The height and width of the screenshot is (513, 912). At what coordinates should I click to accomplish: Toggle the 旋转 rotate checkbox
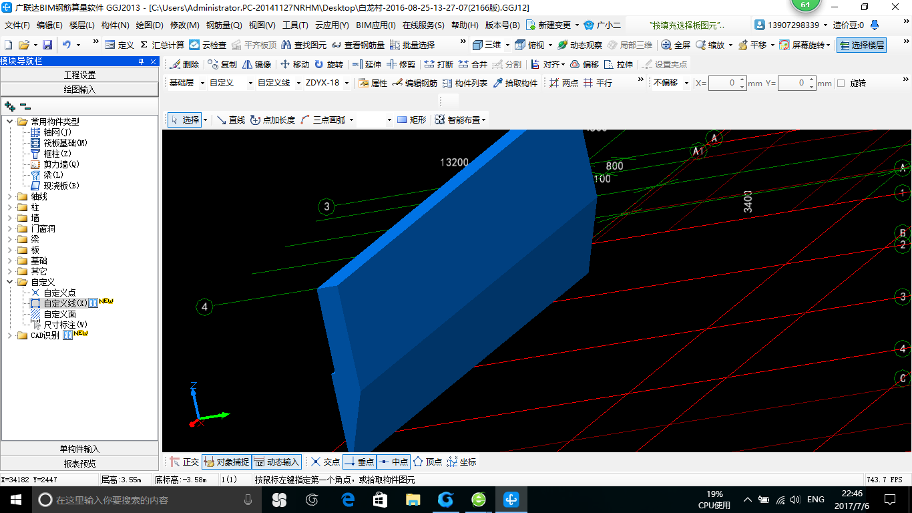click(841, 83)
